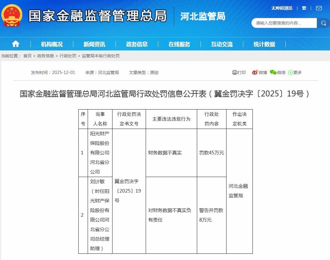Click the national emblem logo
The width and height of the screenshot is (330, 260).
pos(12,16)
